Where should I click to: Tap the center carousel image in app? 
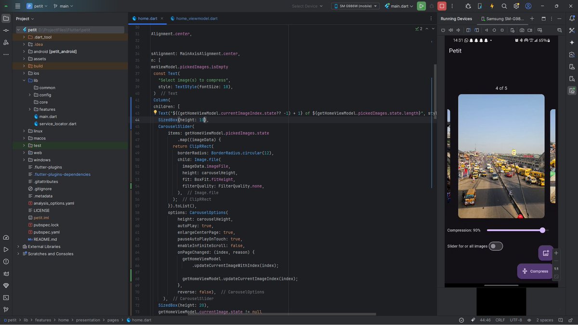coord(501,156)
